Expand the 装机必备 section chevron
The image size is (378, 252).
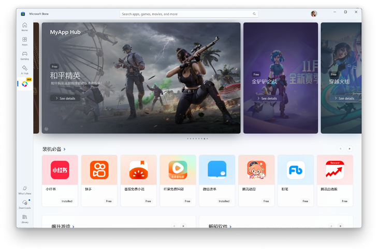65,149
